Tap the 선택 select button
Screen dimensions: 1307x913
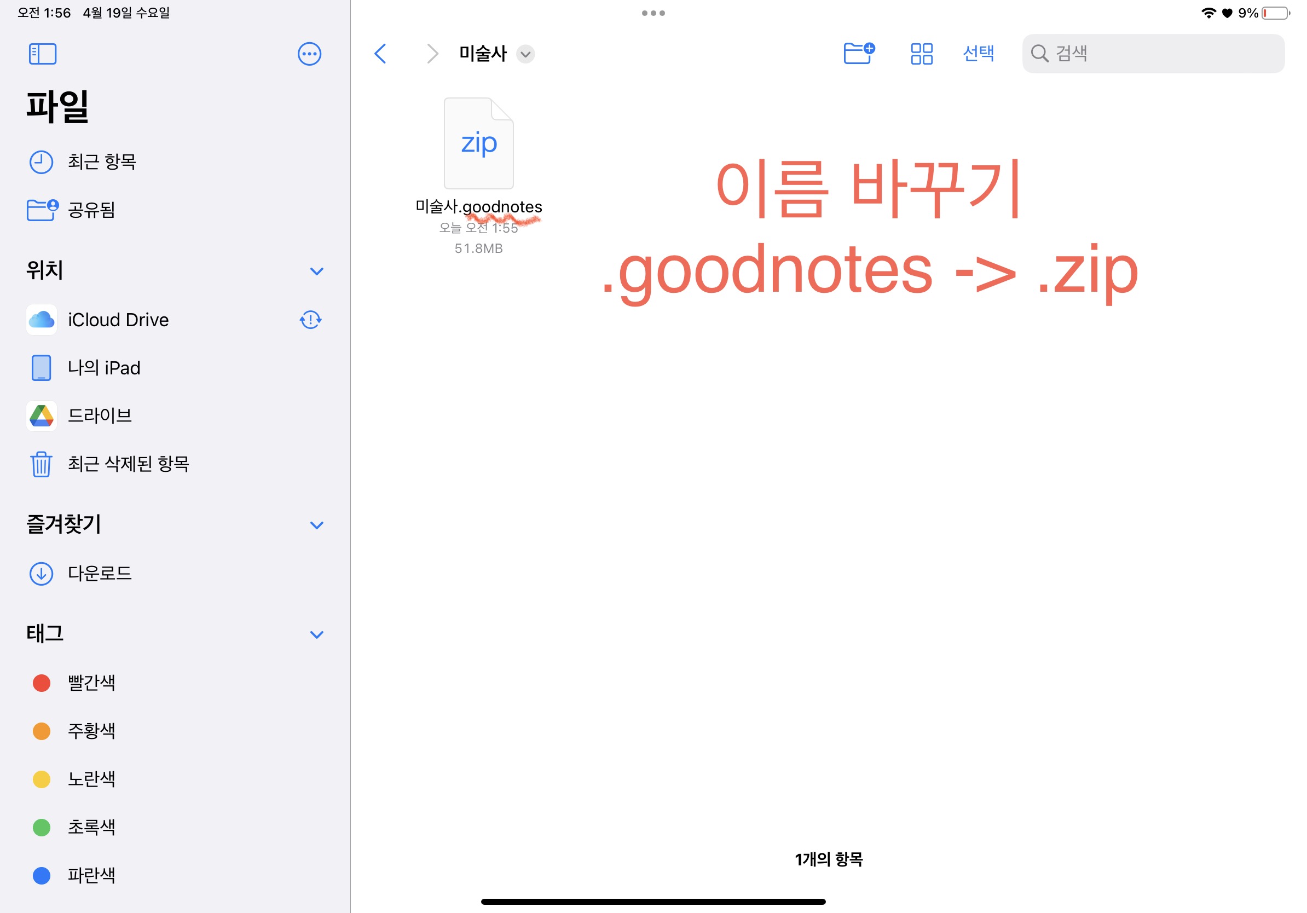(978, 54)
